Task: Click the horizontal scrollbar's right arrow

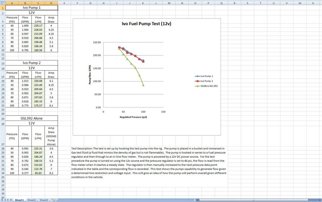Action: coord(320,200)
